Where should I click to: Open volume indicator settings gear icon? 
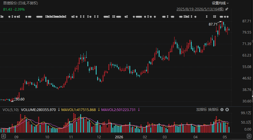pos(222,110)
